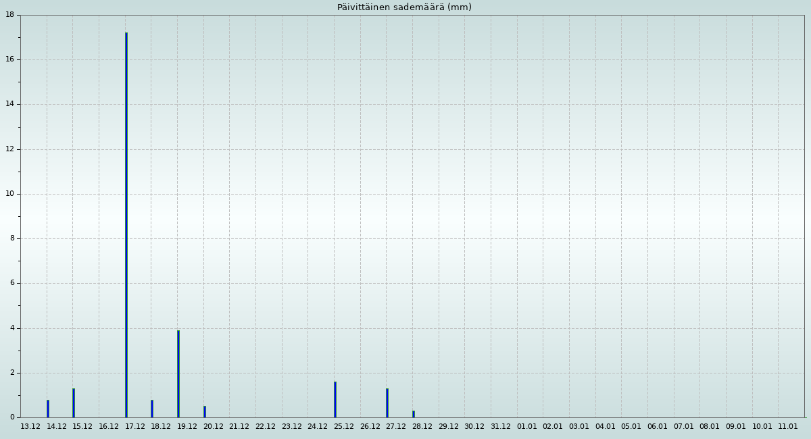This screenshot has height=439, width=811.
Task: Click the 13.12 date label on x-axis
Action: pos(30,427)
